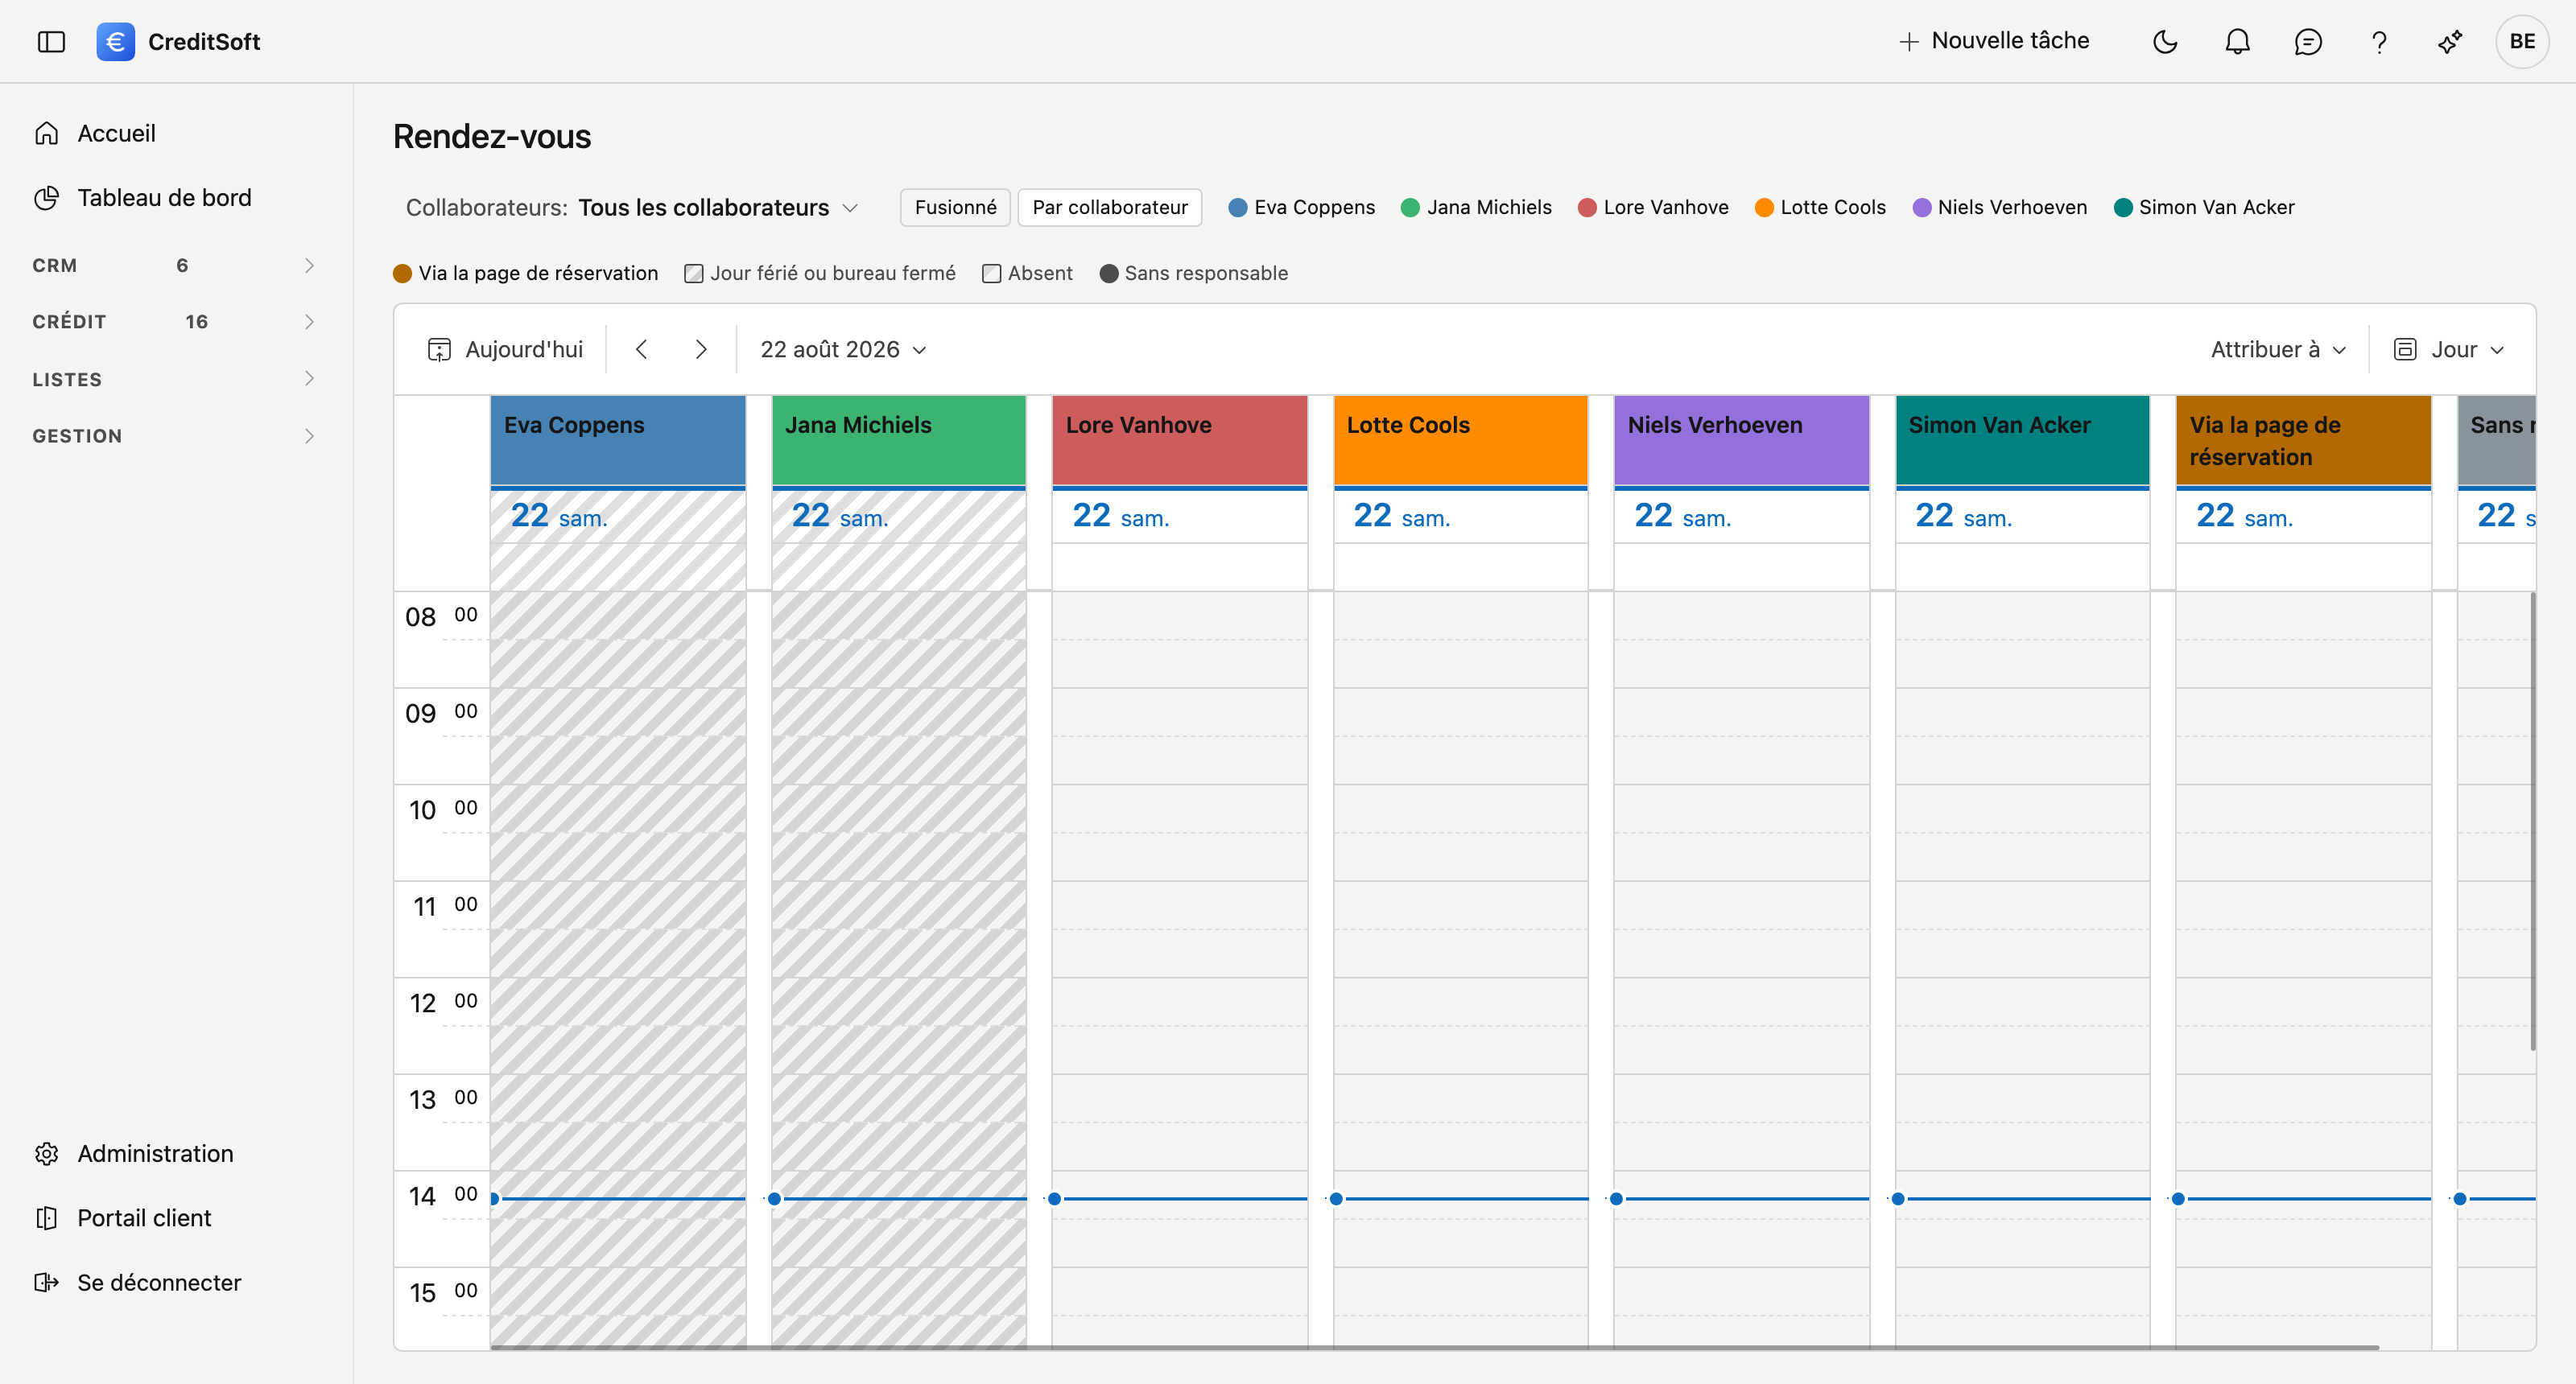Image resolution: width=2576 pixels, height=1384 pixels.
Task: Open Tableau de bord page
Action: tap(164, 198)
